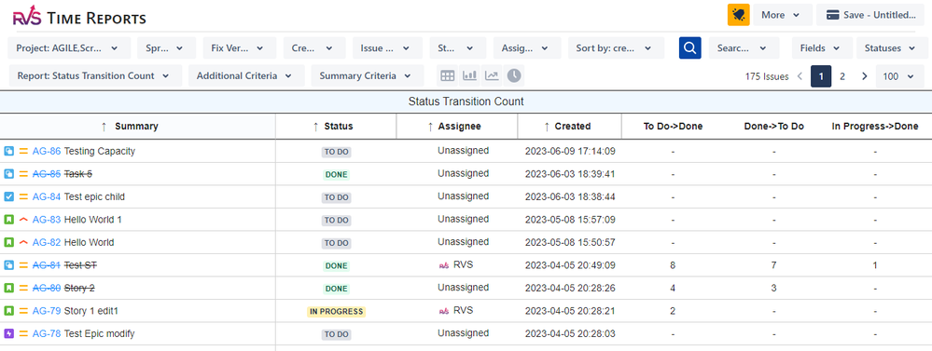Click the card icon on the Save button
The image size is (932, 351).
pos(833,15)
